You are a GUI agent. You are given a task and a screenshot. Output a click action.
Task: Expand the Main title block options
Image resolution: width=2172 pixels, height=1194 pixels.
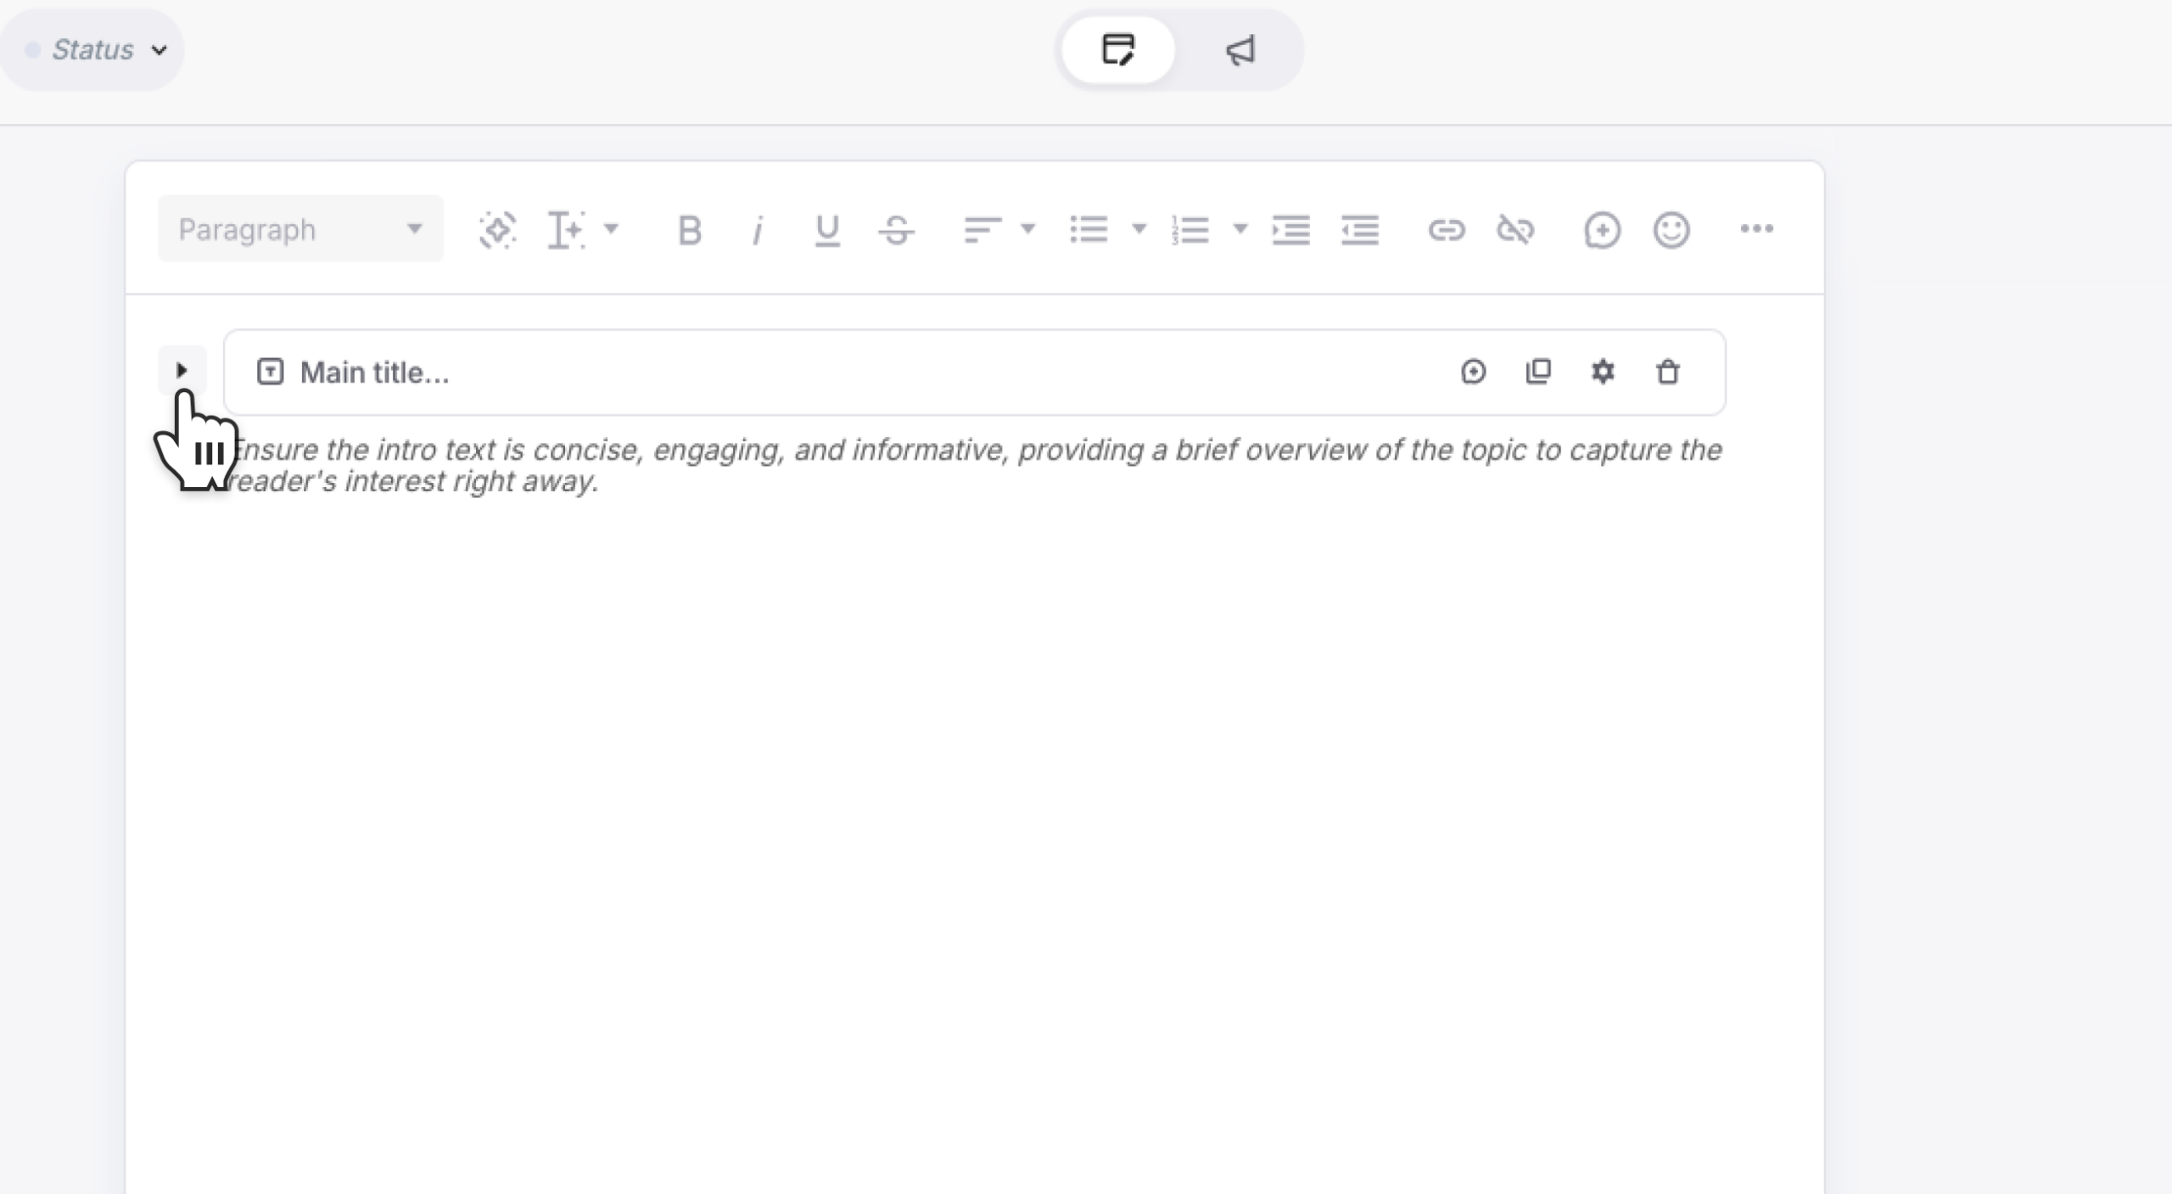tap(182, 370)
